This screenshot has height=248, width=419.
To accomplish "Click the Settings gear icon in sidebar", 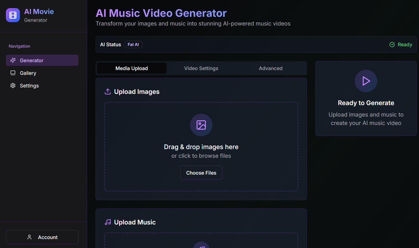I will (13, 86).
